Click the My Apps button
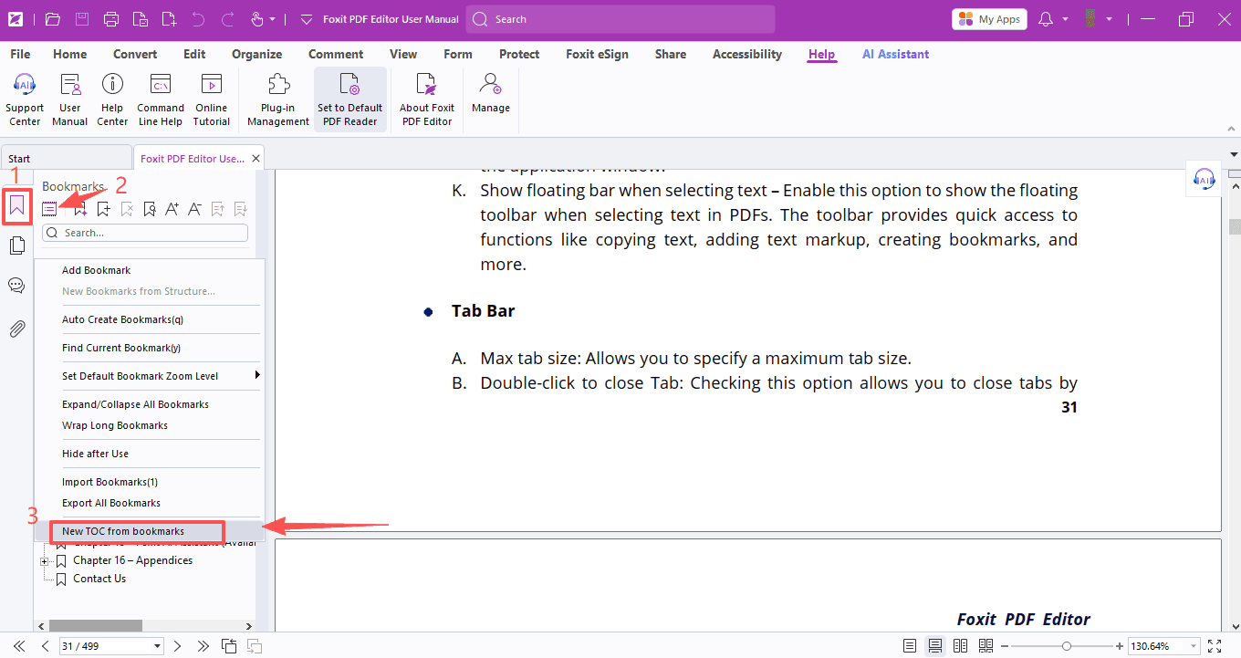This screenshot has height=658, width=1241. [989, 19]
